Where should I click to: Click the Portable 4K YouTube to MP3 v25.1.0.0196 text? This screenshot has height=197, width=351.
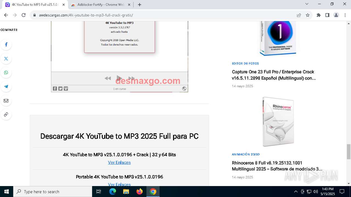119,177
